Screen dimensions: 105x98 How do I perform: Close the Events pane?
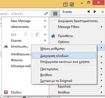[x=103, y=12]
